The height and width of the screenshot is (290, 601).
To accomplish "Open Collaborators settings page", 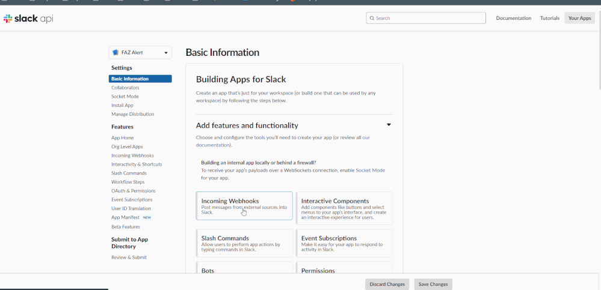I will coord(125,88).
